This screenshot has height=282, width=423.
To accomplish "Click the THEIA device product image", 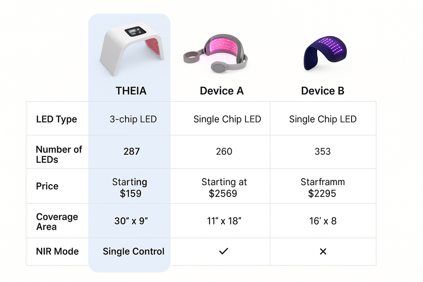I will point(132,48).
